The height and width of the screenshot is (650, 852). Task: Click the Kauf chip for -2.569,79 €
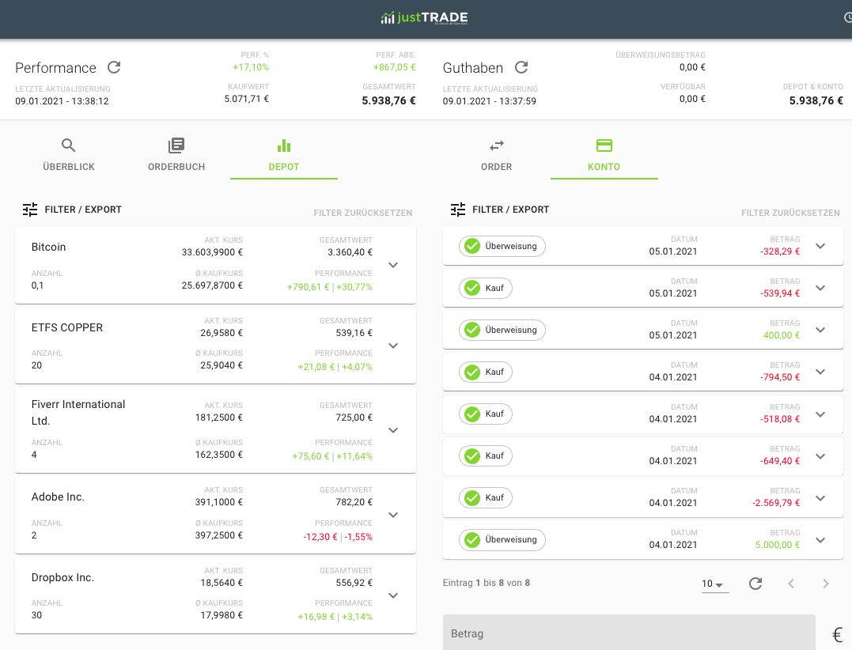coord(485,497)
